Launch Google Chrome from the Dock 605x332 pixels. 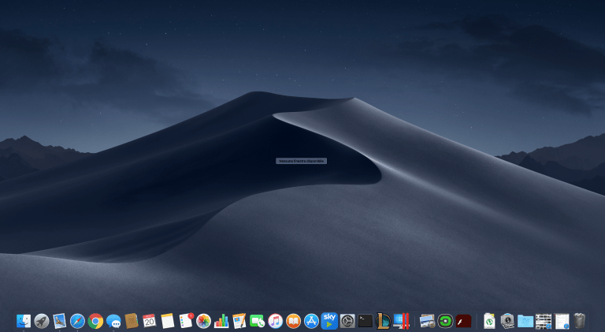point(95,321)
